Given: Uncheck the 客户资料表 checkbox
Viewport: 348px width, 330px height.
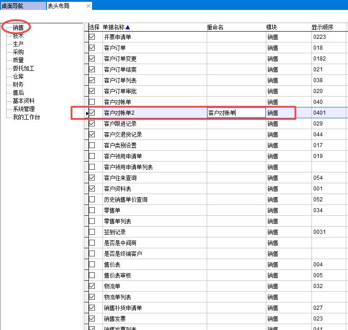Looking at the screenshot, I should (92, 189).
